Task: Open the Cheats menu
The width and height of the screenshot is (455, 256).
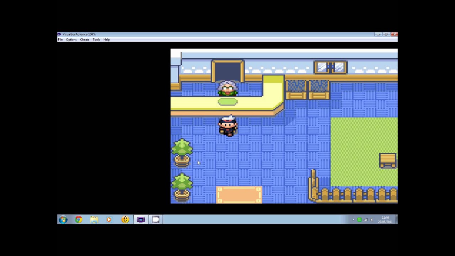Action: click(85, 39)
